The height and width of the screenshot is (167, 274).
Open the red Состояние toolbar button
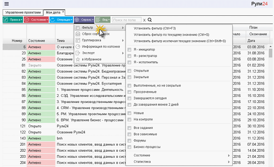click(36, 20)
